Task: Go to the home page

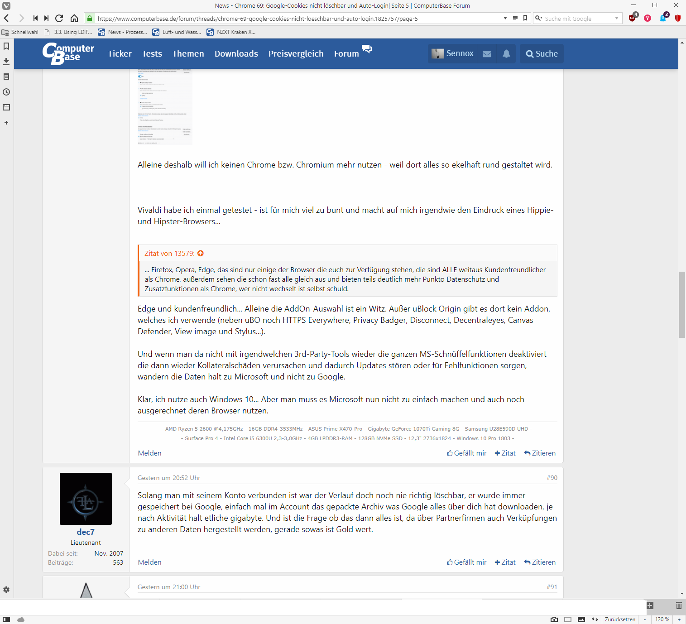Action: (x=74, y=18)
